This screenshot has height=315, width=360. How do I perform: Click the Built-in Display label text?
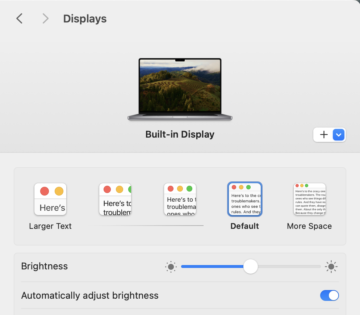[x=180, y=134]
